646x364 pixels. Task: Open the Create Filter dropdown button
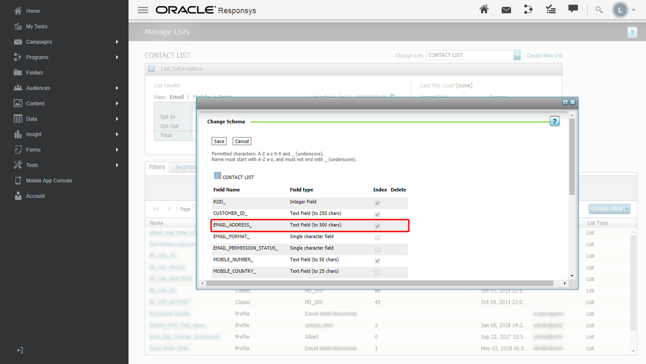[x=610, y=209]
